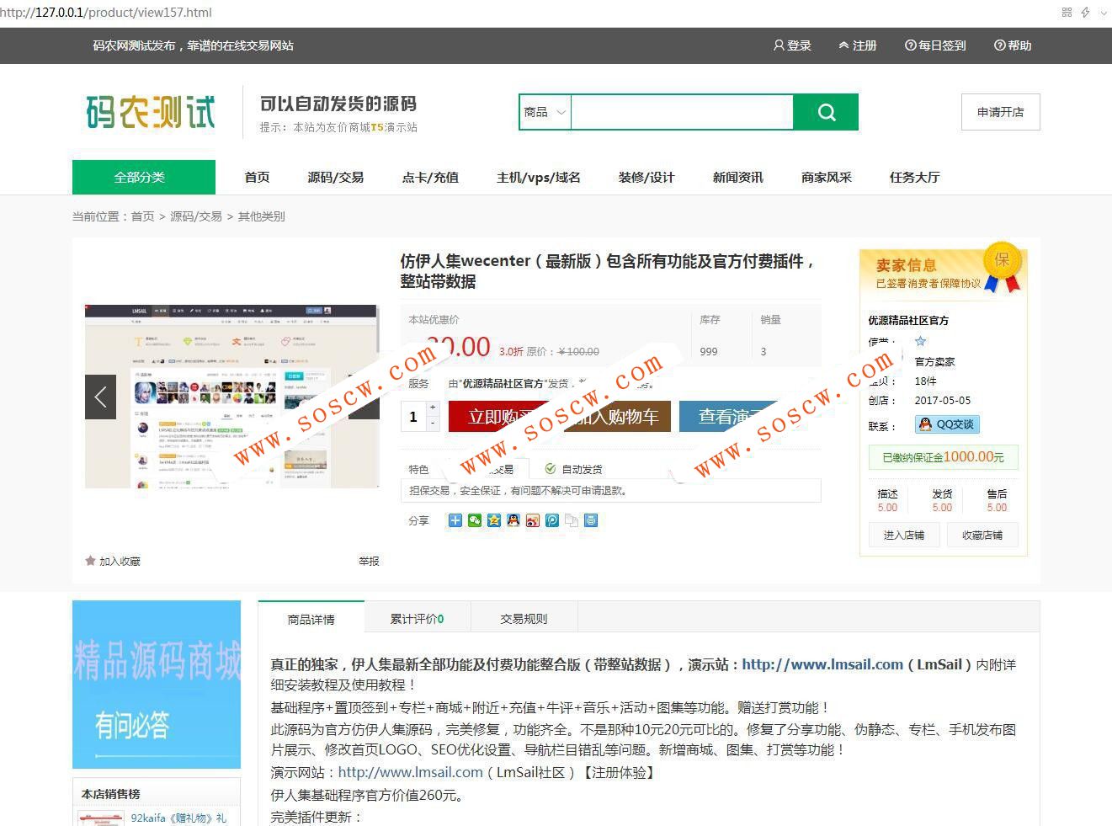Show previous product image with left arrow
Viewport: 1112px width, 826px height.
(100, 397)
